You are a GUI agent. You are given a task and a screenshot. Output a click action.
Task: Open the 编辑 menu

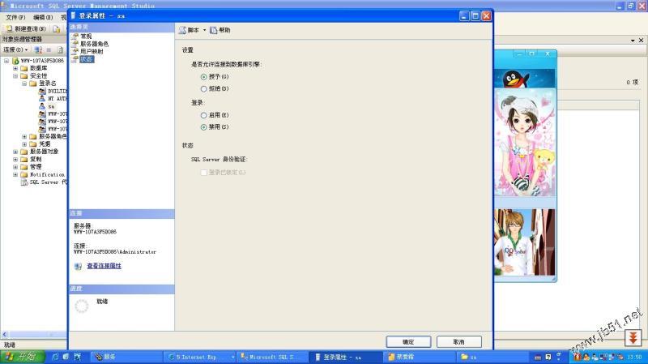pyautogui.click(x=43, y=17)
